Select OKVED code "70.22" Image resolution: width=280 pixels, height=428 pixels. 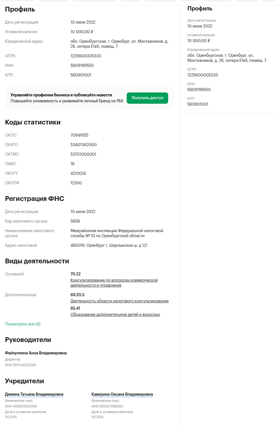(75, 274)
